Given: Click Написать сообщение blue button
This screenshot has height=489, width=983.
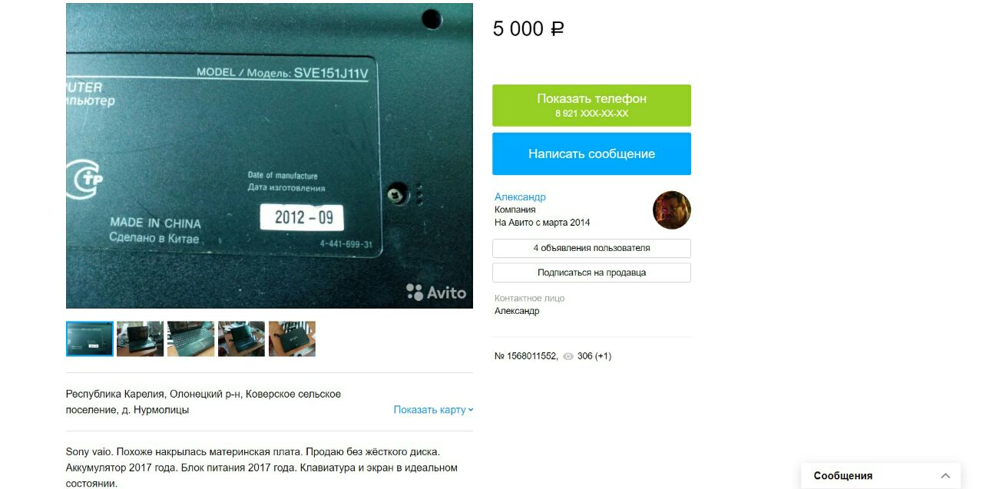Looking at the screenshot, I should 591,154.
